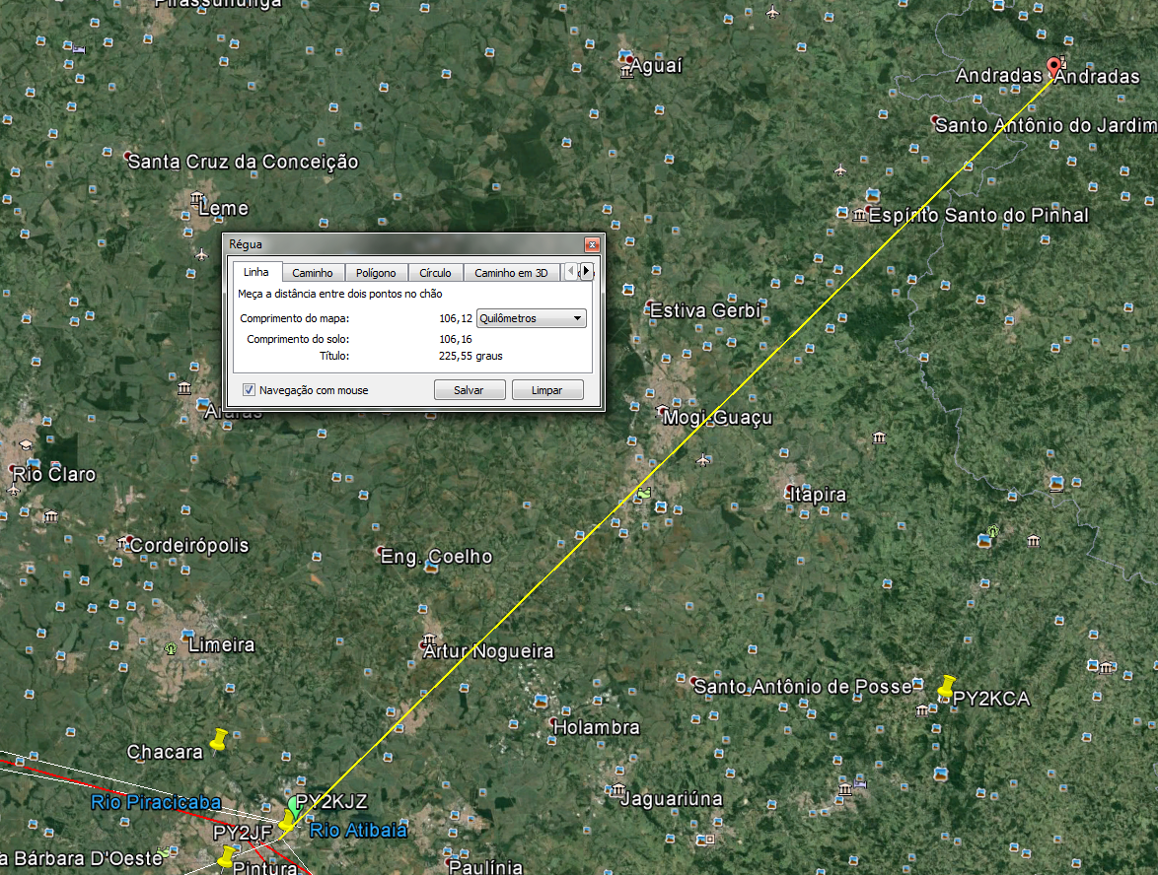Screen dimensions: 1158x875
Task: Click the museum icon next to Aguaí
Action: point(627,73)
